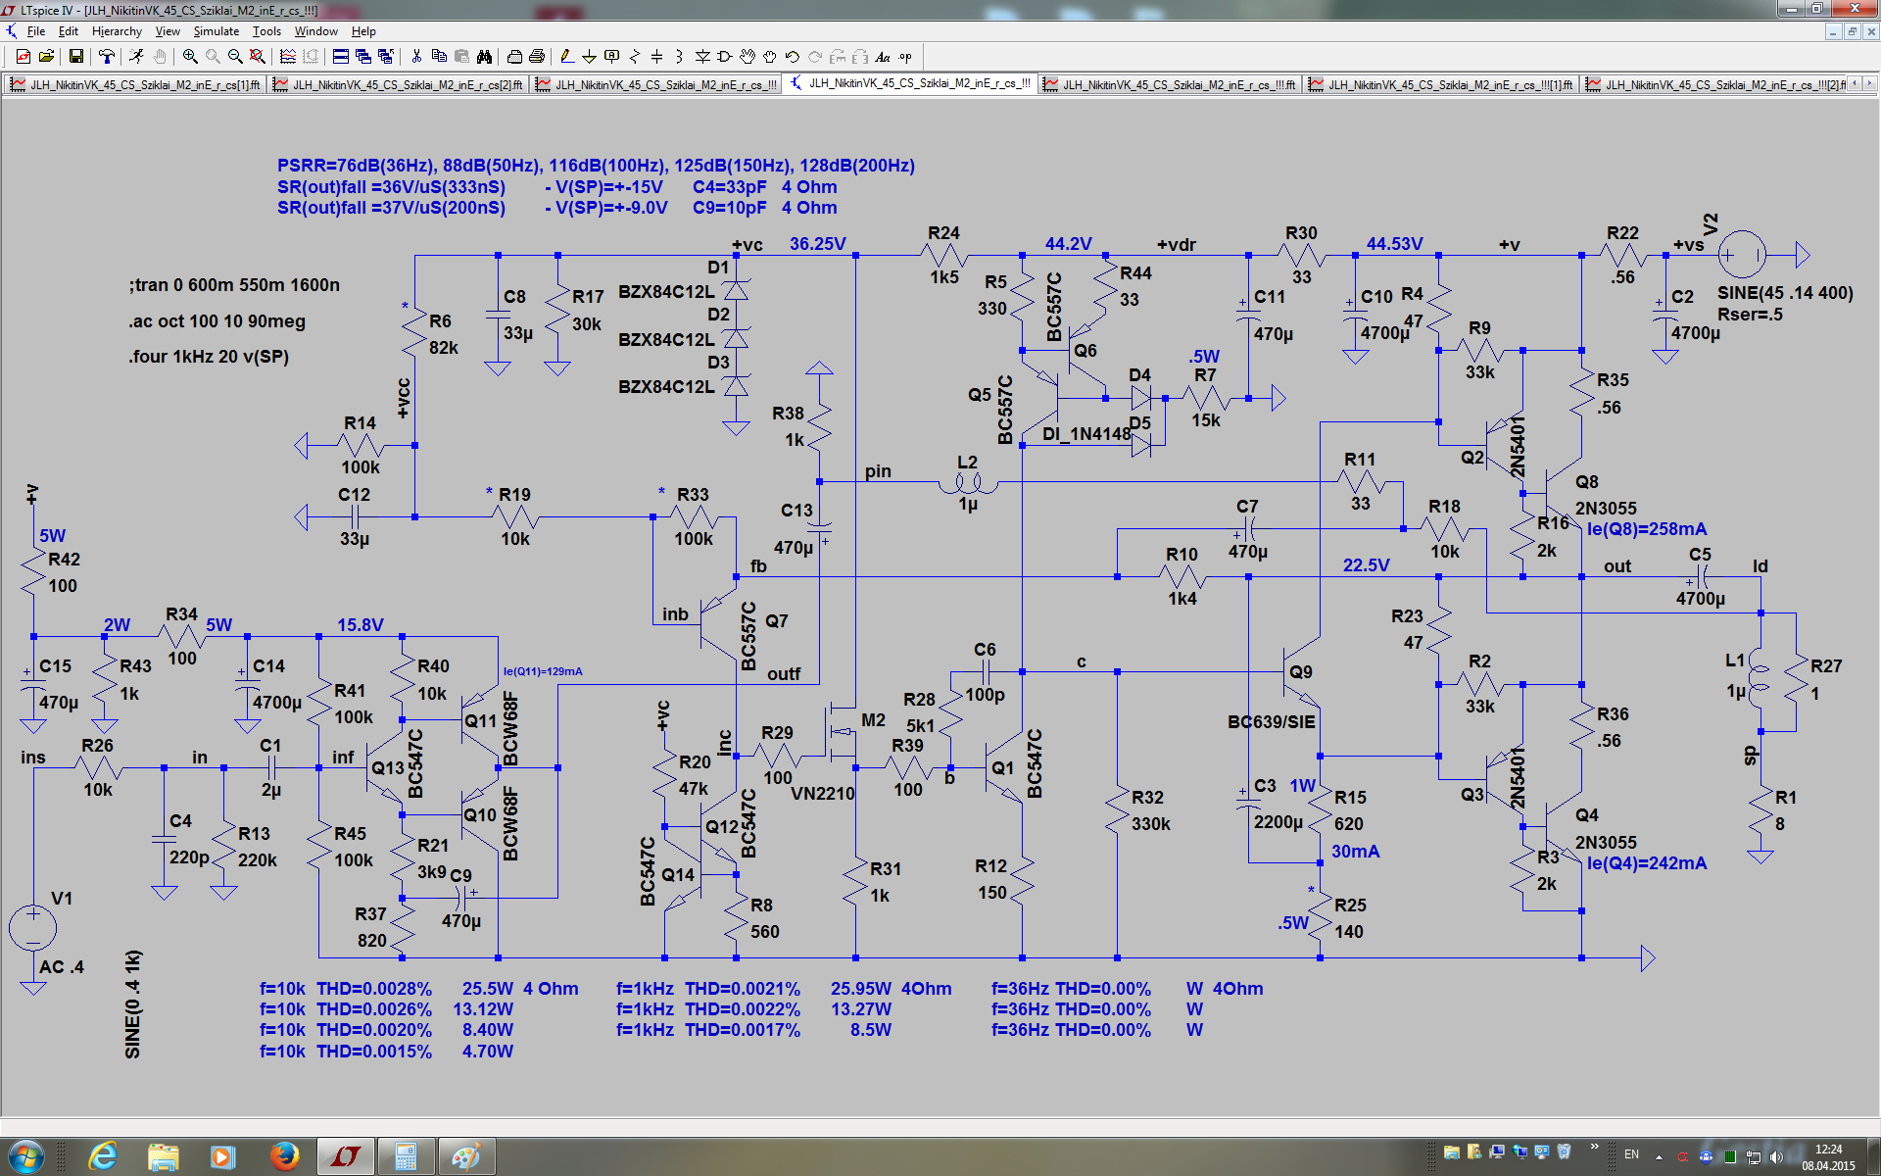Select the Cut scissors tool
1881x1176 pixels.
[x=416, y=57]
